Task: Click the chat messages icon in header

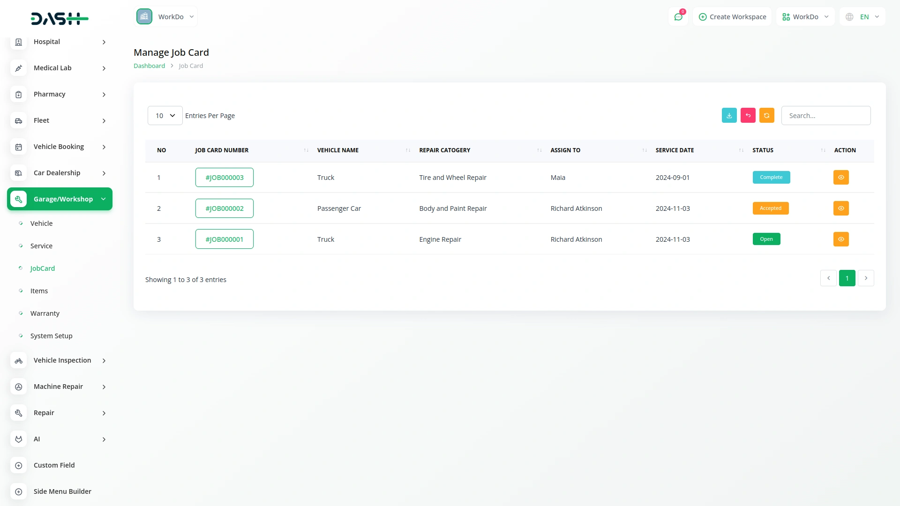Action: (678, 17)
